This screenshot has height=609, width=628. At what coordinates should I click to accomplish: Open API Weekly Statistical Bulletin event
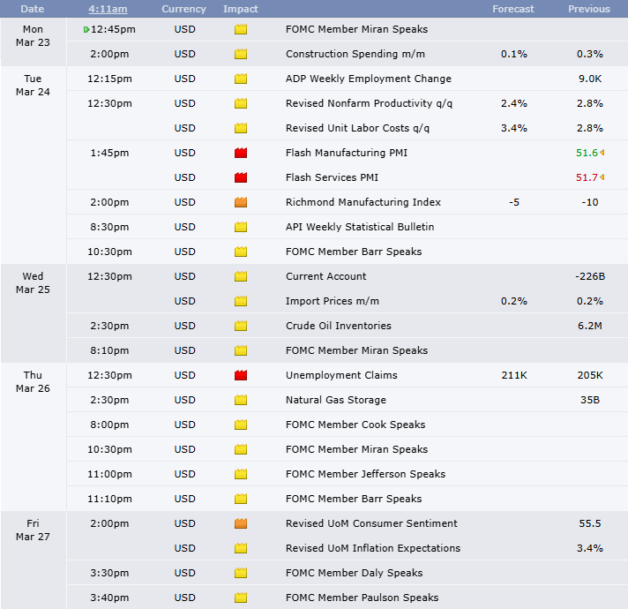coord(360,227)
